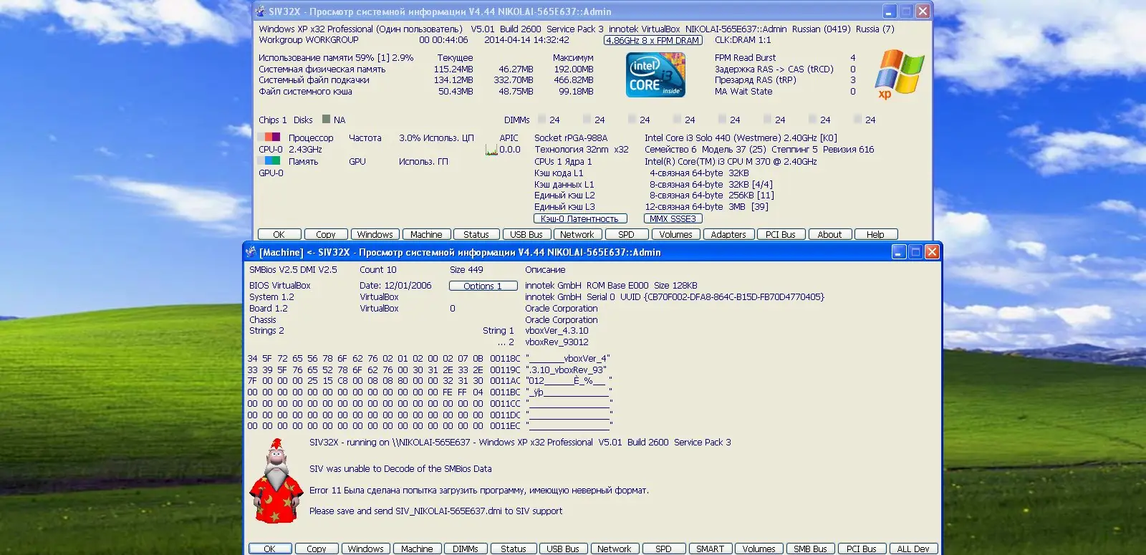Click the Windows XP flag logo
Screen dimensions: 1146x555
click(899, 73)
